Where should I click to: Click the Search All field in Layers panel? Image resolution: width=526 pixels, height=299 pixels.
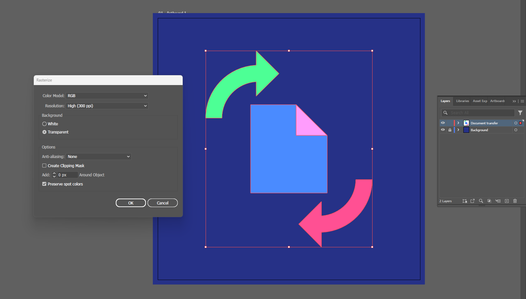[x=479, y=113]
